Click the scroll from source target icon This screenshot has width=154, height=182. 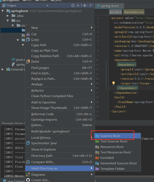(x=73, y=6)
